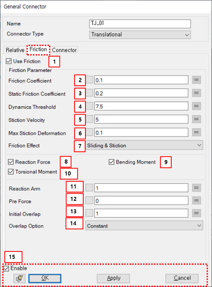
Task: Open expression editor for Static Friction Coefficient
Action: tap(196, 93)
